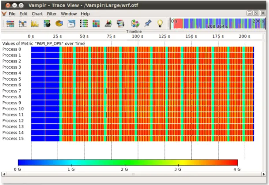Open the Function Summary pie chart icon
This screenshot has height=185, width=269.
pos(59,23)
